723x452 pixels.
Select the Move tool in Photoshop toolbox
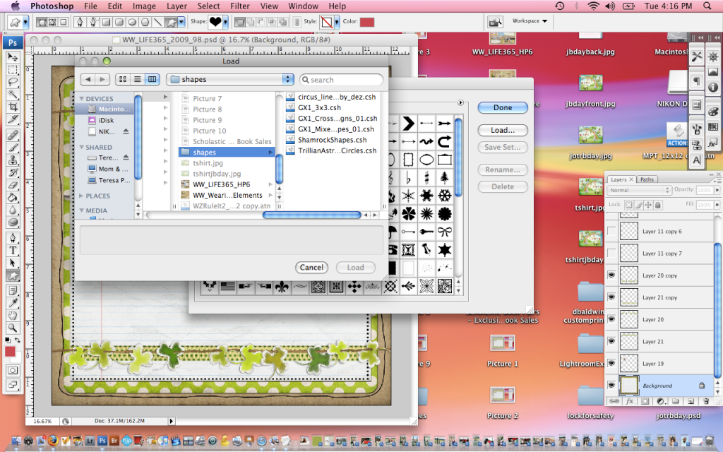click(13, 57)
